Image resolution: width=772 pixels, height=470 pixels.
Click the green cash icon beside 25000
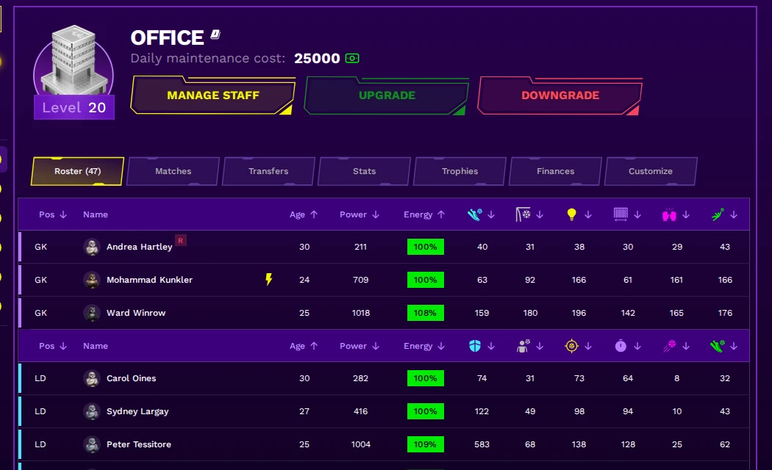(352, 59)
